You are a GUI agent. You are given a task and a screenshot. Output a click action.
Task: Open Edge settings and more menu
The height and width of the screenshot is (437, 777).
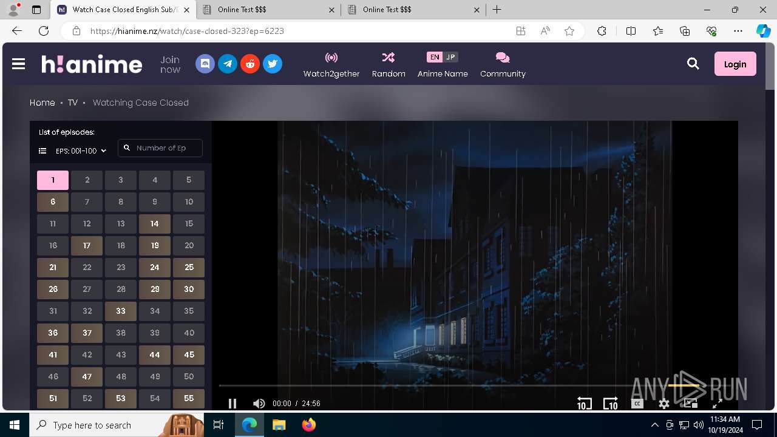[x=738, y=31]
